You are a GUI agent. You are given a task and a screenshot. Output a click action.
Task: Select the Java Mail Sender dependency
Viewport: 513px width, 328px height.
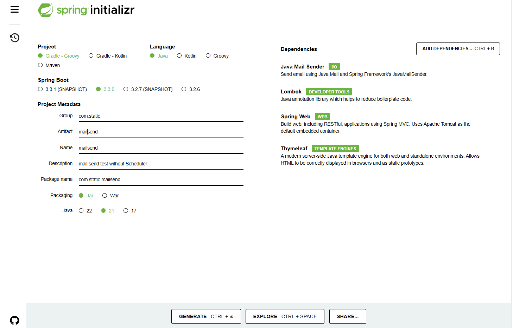pos(390,70)
